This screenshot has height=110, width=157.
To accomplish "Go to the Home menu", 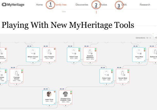I will click(39, 5).
